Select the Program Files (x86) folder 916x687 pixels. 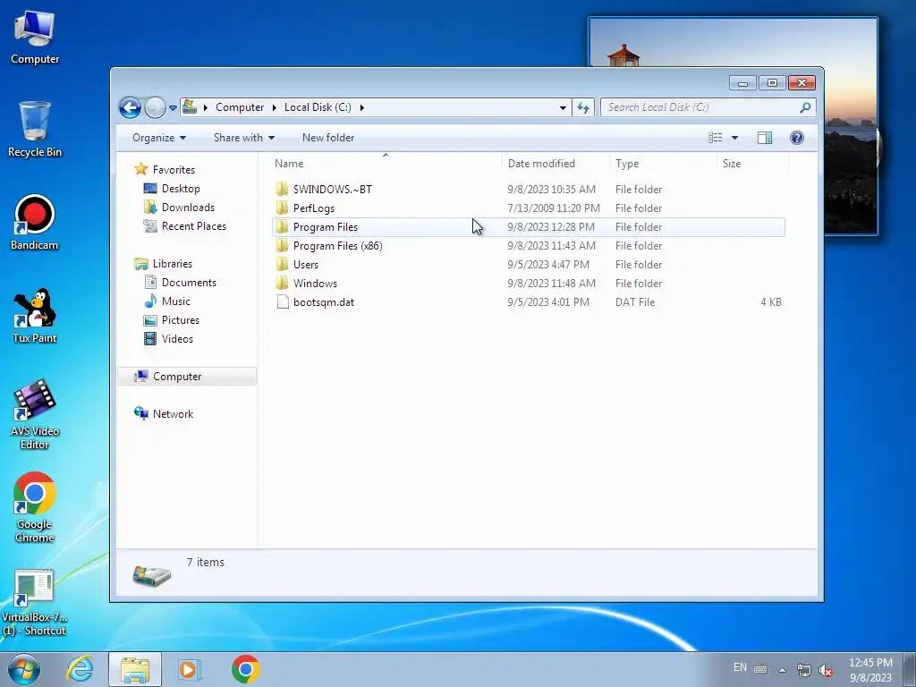coord(528,246)
